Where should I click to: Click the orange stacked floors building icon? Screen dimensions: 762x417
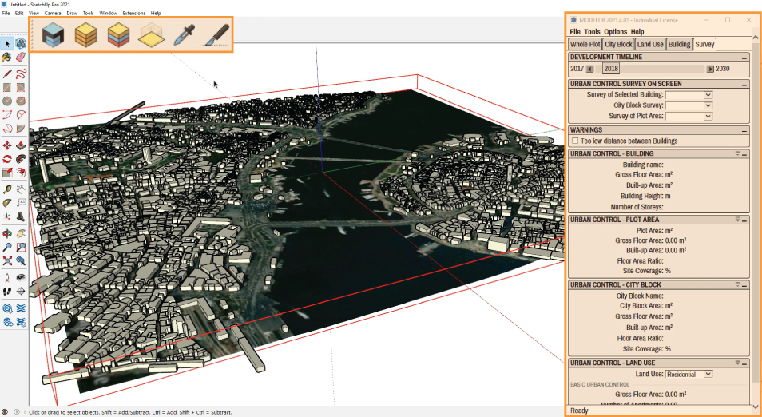click(86, 35)
